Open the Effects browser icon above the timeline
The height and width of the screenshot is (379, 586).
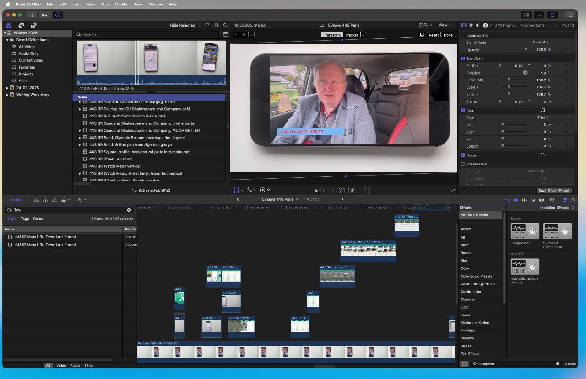point(565,200)
